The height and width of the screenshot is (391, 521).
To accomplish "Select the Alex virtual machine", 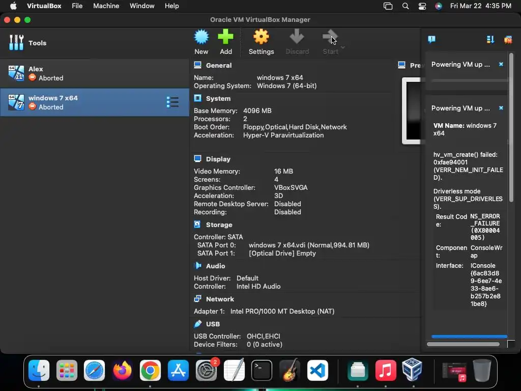I will click(x=94, y=73).
